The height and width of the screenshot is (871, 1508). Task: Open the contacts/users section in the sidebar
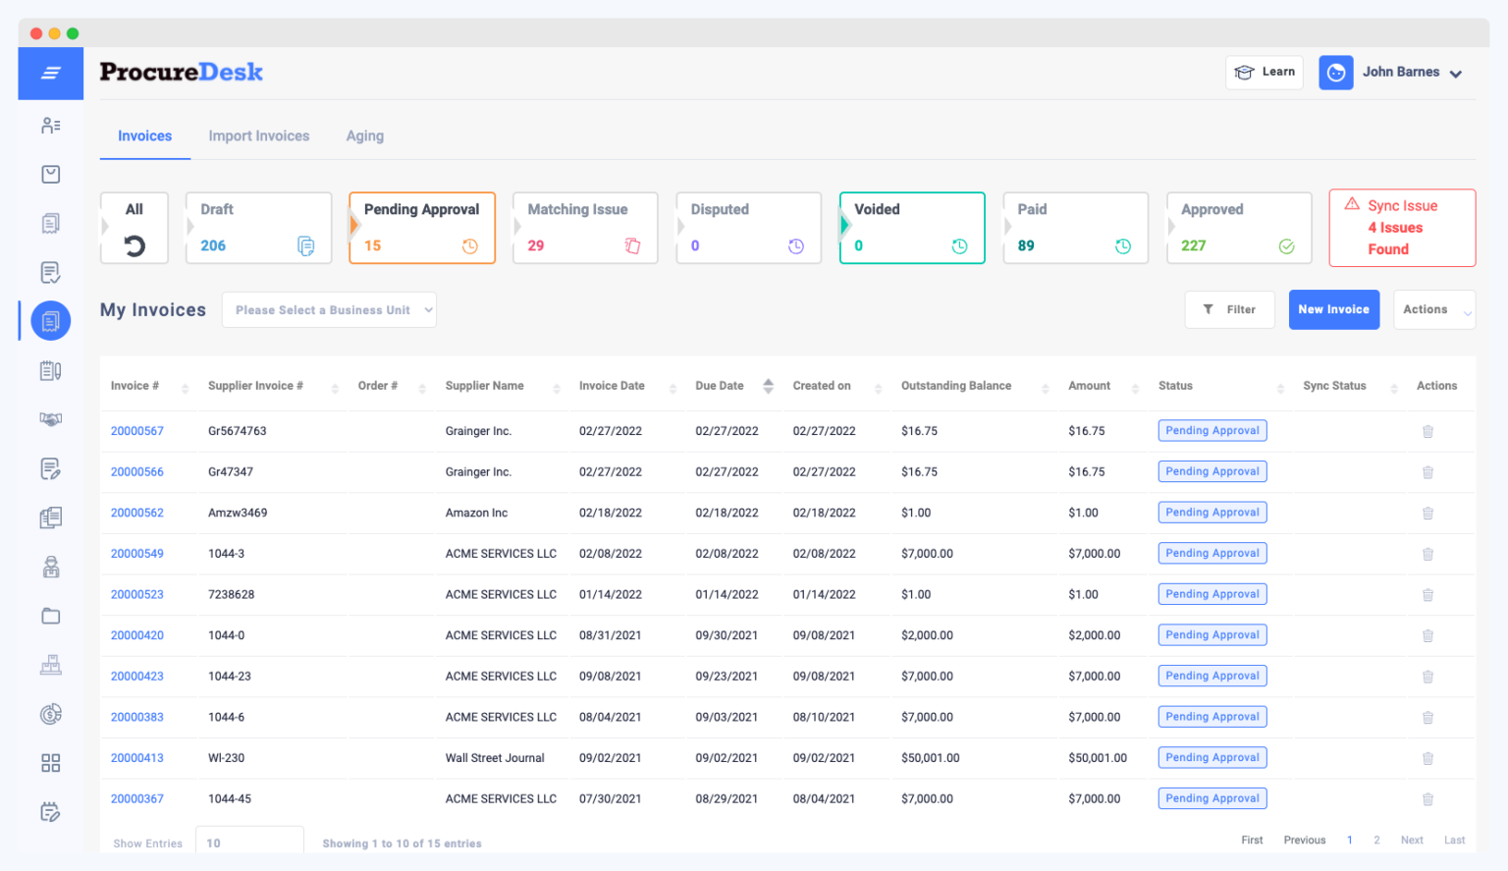click(50, 125)
